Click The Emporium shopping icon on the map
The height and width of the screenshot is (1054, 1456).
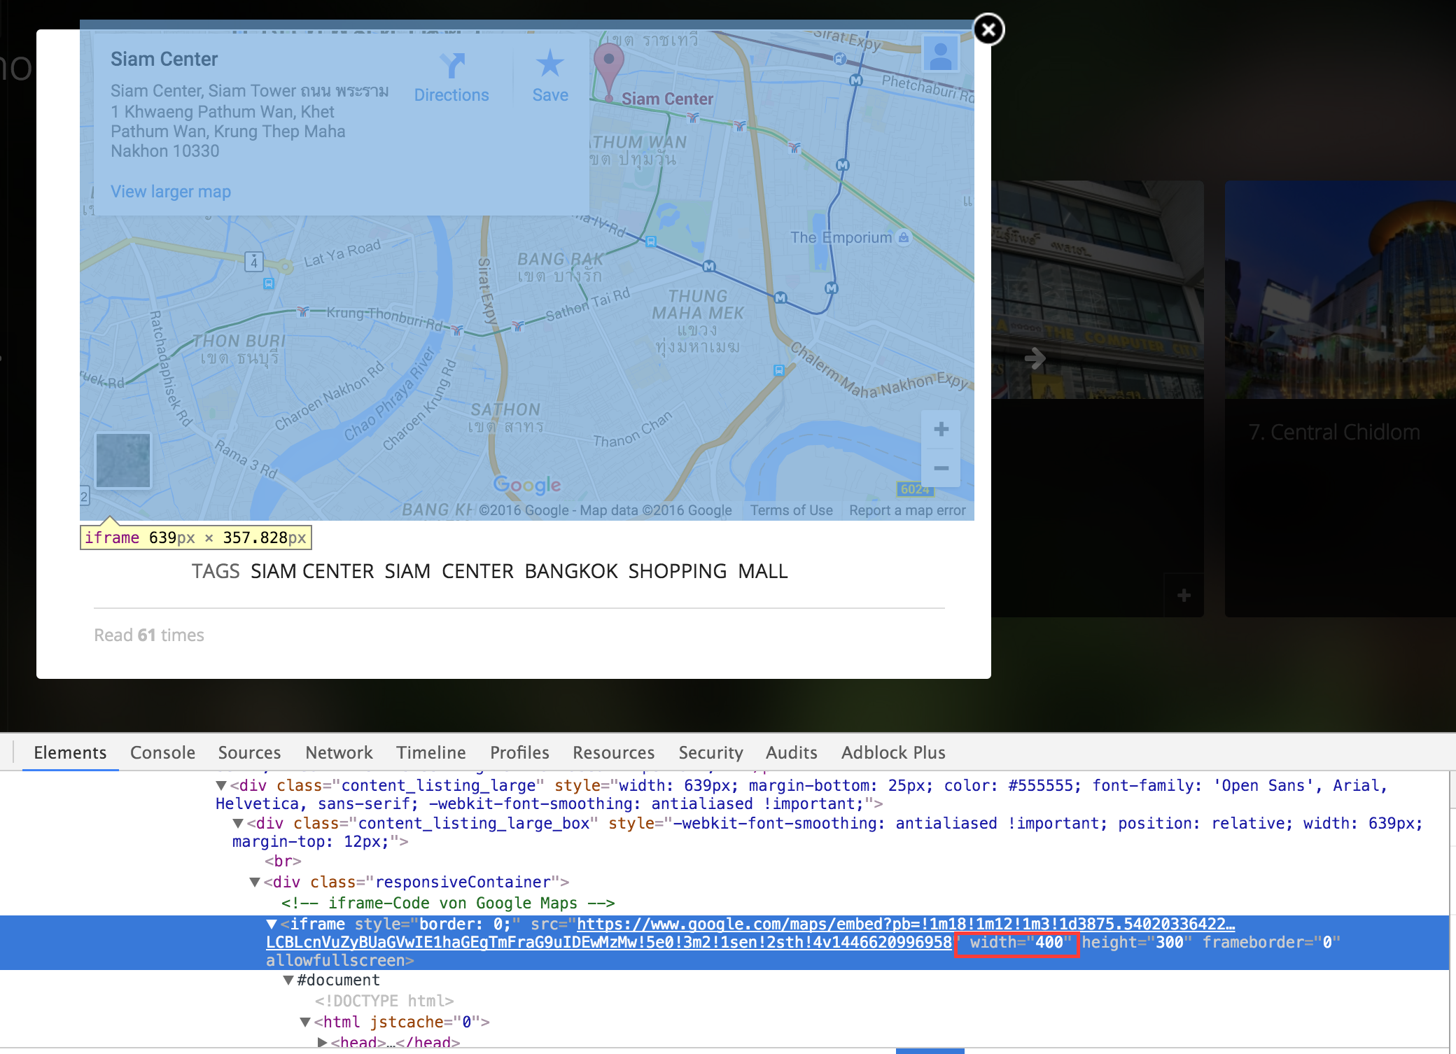click(904, 237)
